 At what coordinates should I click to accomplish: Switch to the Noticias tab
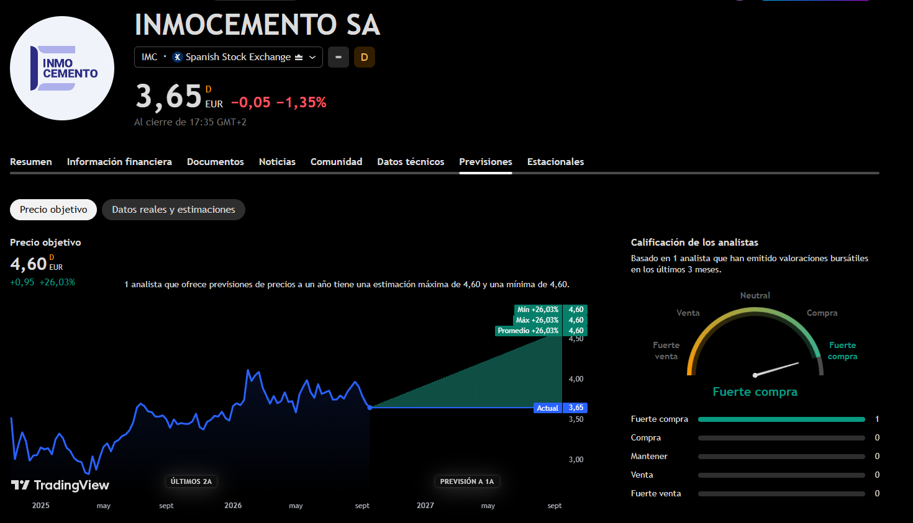click(x=277, y=162)
